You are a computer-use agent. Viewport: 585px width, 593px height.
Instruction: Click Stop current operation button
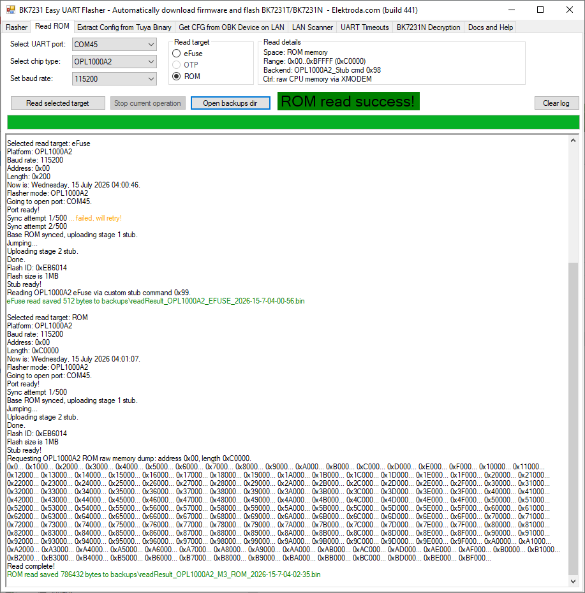click(148, 103)
